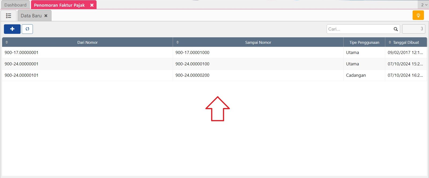
Task: Close the Penomoran Faktur Pajak tab
Action: (x=92, y=5)
